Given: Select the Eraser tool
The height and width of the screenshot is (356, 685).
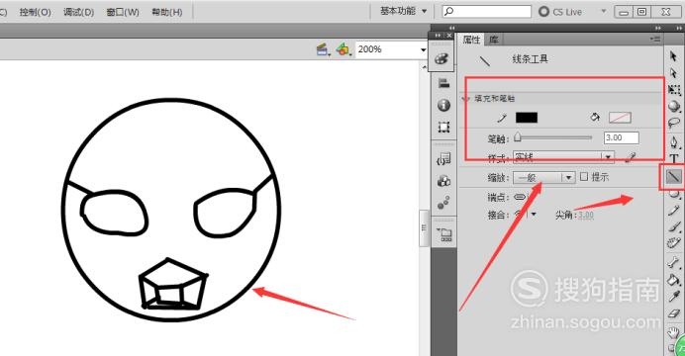Looking at the screenshot, I should (x=674, y=313).
